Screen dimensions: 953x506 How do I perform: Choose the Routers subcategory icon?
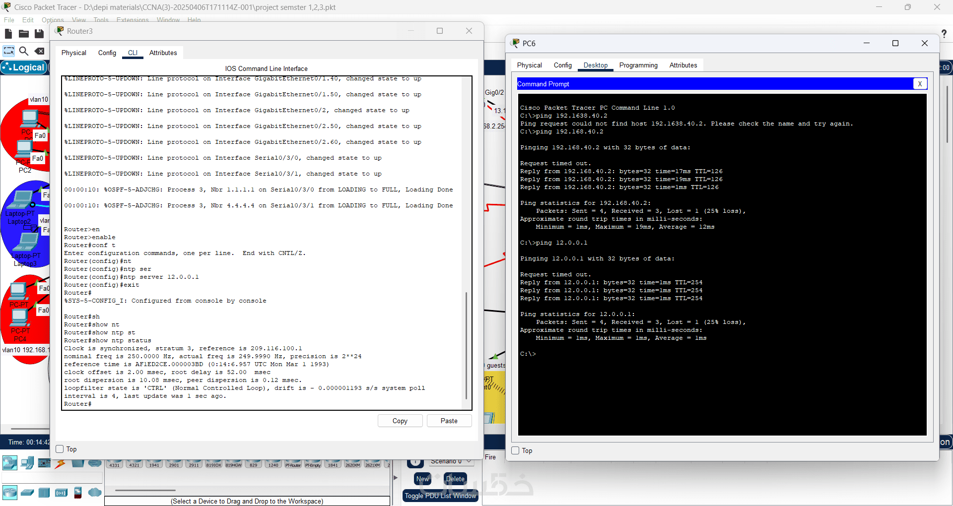[10, 493]
